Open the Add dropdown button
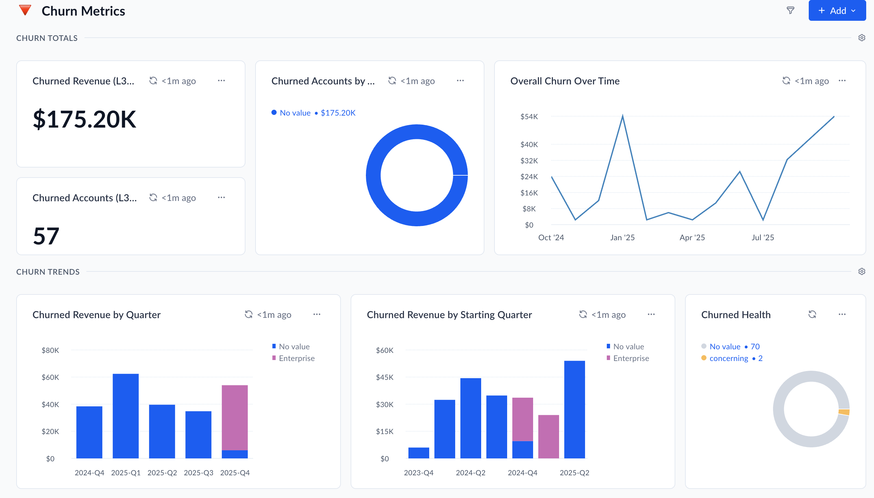This screenshot has height=498, width=874. (837, 11)
